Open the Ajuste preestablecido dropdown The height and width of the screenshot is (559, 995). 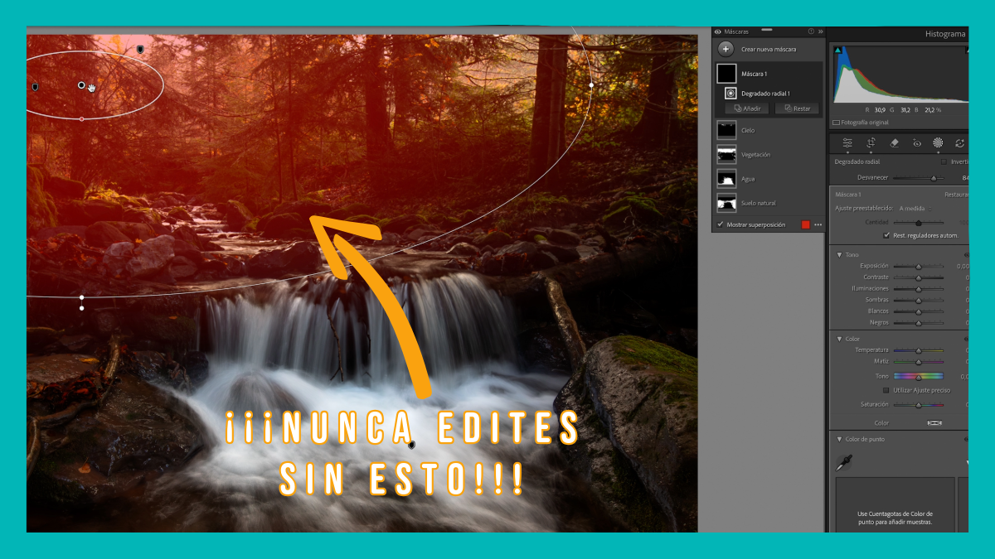916,209
